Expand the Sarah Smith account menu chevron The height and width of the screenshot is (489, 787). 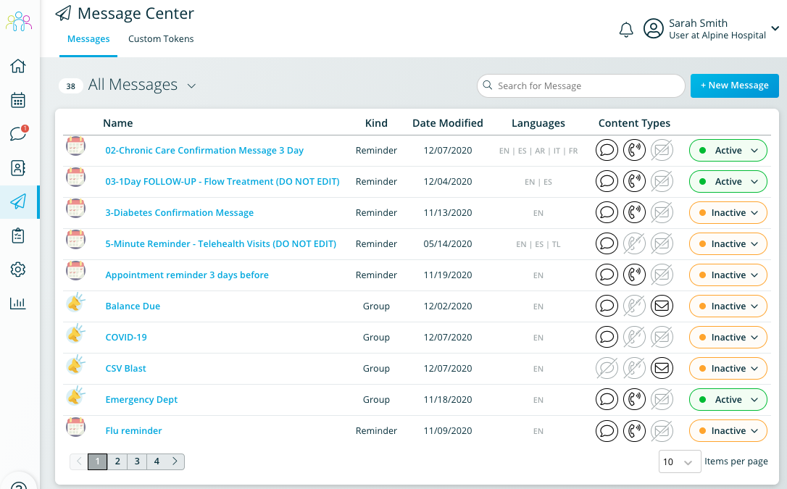775,28
